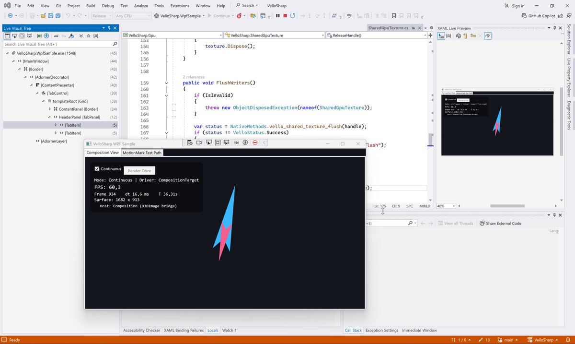Collapse the in-app debug toolbar chevron
Image resolution: width=575 pixels, height=344 pixels.
pyautogui.click(x=264, y=142)
